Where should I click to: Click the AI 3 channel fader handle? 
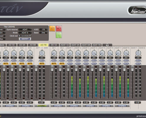4,68
